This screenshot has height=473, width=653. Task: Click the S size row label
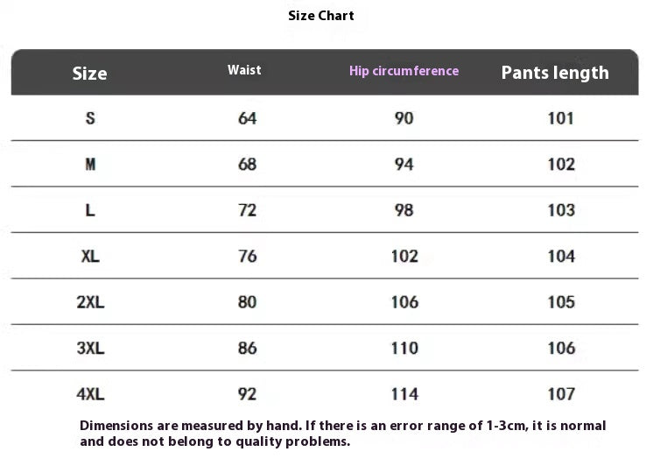(90, 118)
